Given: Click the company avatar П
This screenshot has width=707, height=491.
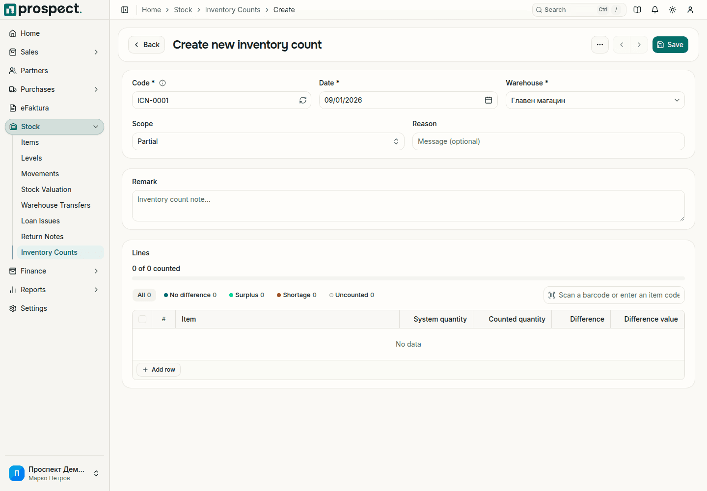Looking at the screenshot, I should tap(17, 473).
